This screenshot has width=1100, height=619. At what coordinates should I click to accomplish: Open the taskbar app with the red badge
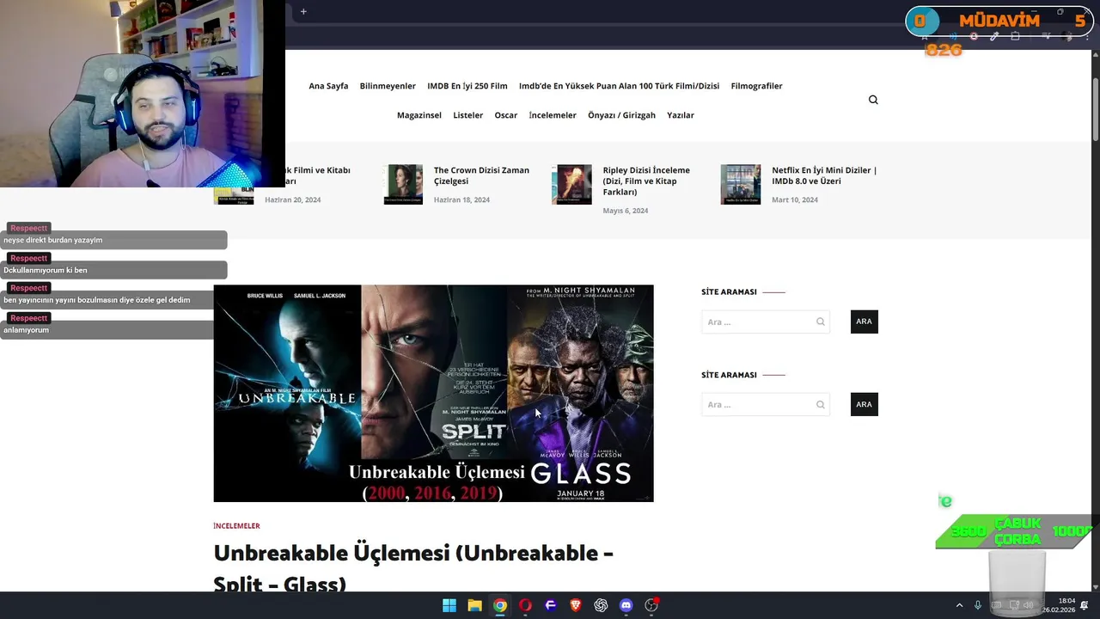tap(651, 605)
